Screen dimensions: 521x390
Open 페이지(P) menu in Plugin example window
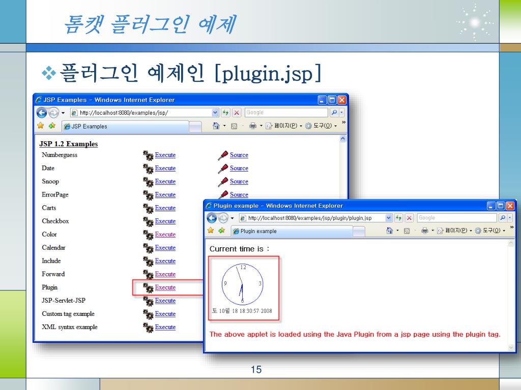point(454,231)
